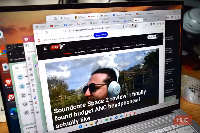This screenshot has height=133, width=200.
Task: Open Notes panel in Vivaldi sidebar
Action: tap(31, 75)
